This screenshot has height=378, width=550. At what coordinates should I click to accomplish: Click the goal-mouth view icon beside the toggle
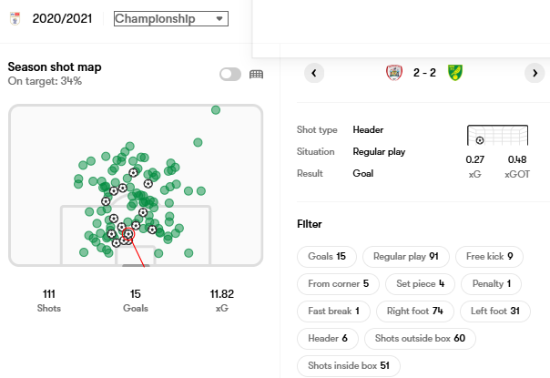pyautogui.click(x=256, y=75)
